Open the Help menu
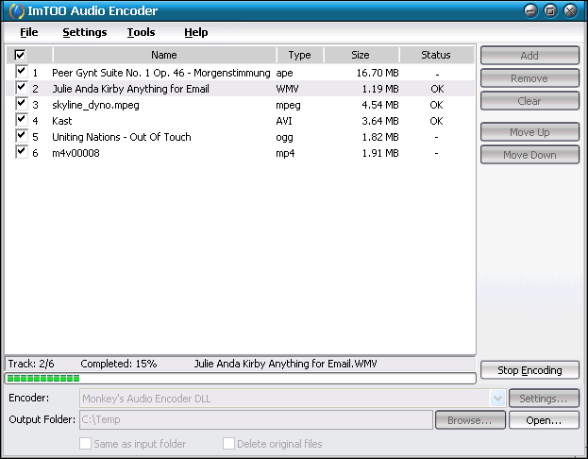Screen dimensions: 588x459 pyautogui.click(x=195, y=32)
